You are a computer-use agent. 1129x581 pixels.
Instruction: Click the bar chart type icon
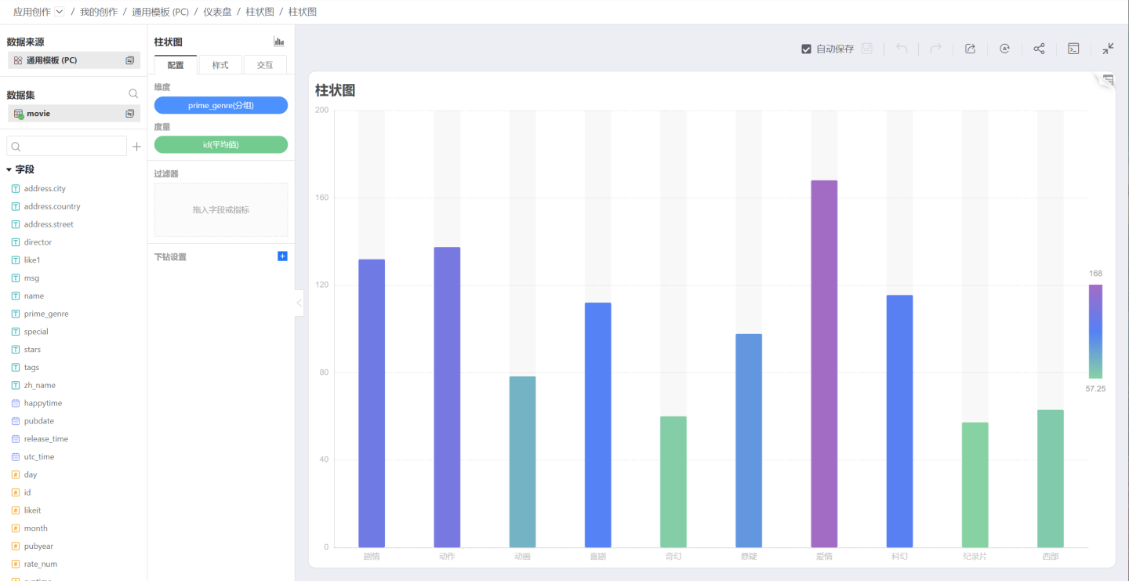click(278, 42)
